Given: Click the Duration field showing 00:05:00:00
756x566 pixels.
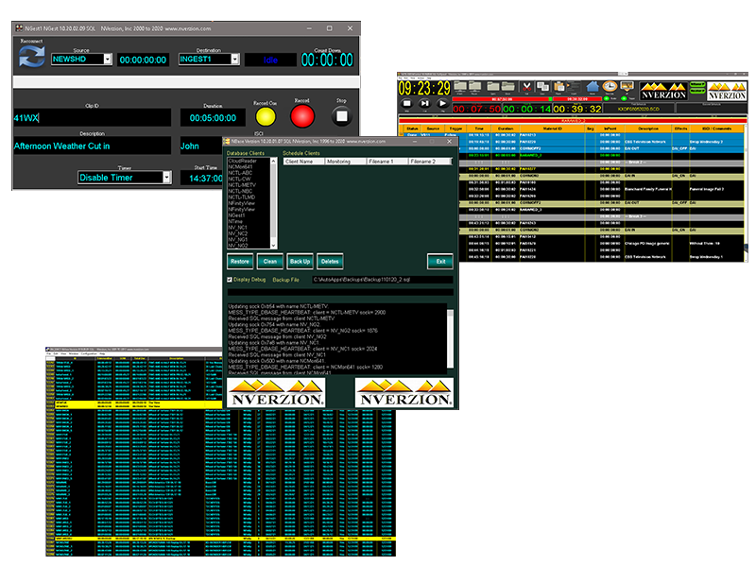Looking at the screenshot, I should pos(213,117).
